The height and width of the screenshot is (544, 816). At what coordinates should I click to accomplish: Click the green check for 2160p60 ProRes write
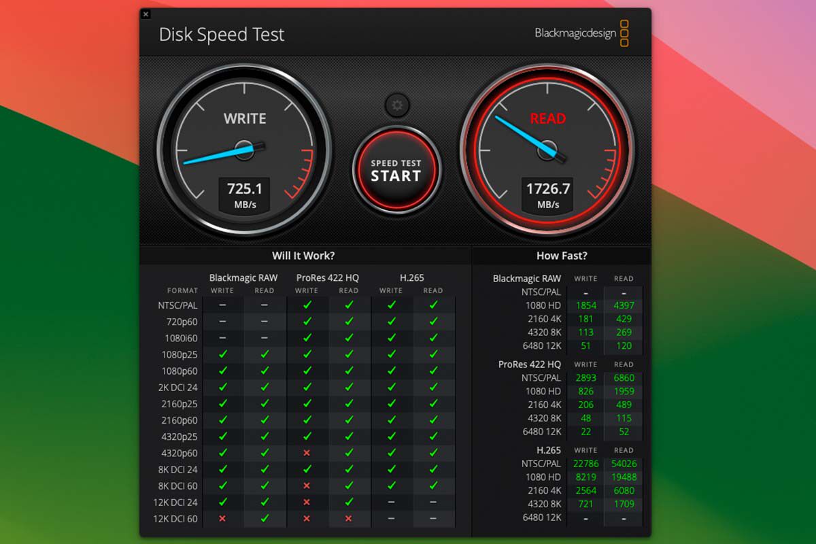pos(307,420)
